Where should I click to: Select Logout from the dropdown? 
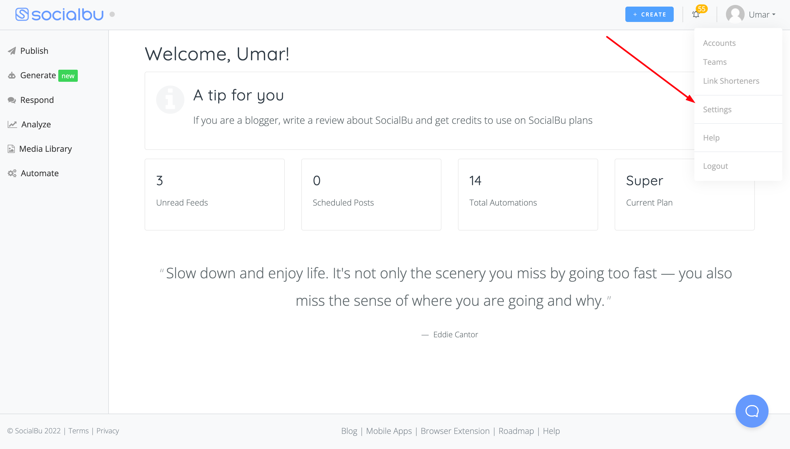[715, 166]
